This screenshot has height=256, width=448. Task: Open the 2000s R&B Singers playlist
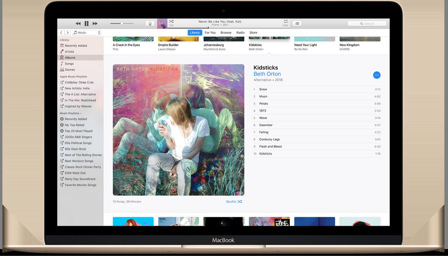click(x=80, y=137)
